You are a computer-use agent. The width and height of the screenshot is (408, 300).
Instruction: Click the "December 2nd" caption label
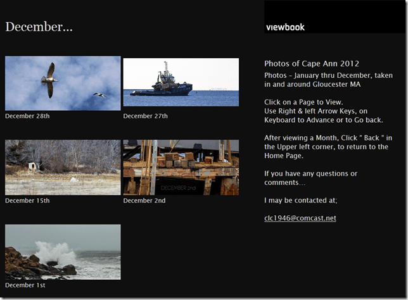click(x=144, y=201)
